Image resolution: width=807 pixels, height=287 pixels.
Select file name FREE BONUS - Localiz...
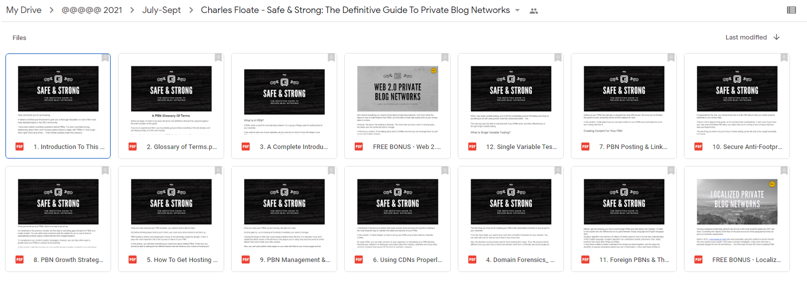coord(746,259)
